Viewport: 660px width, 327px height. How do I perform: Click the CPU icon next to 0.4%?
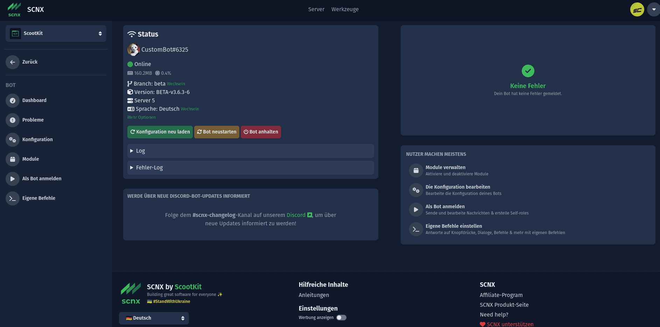pyautogui.click(x=157, y=73)
